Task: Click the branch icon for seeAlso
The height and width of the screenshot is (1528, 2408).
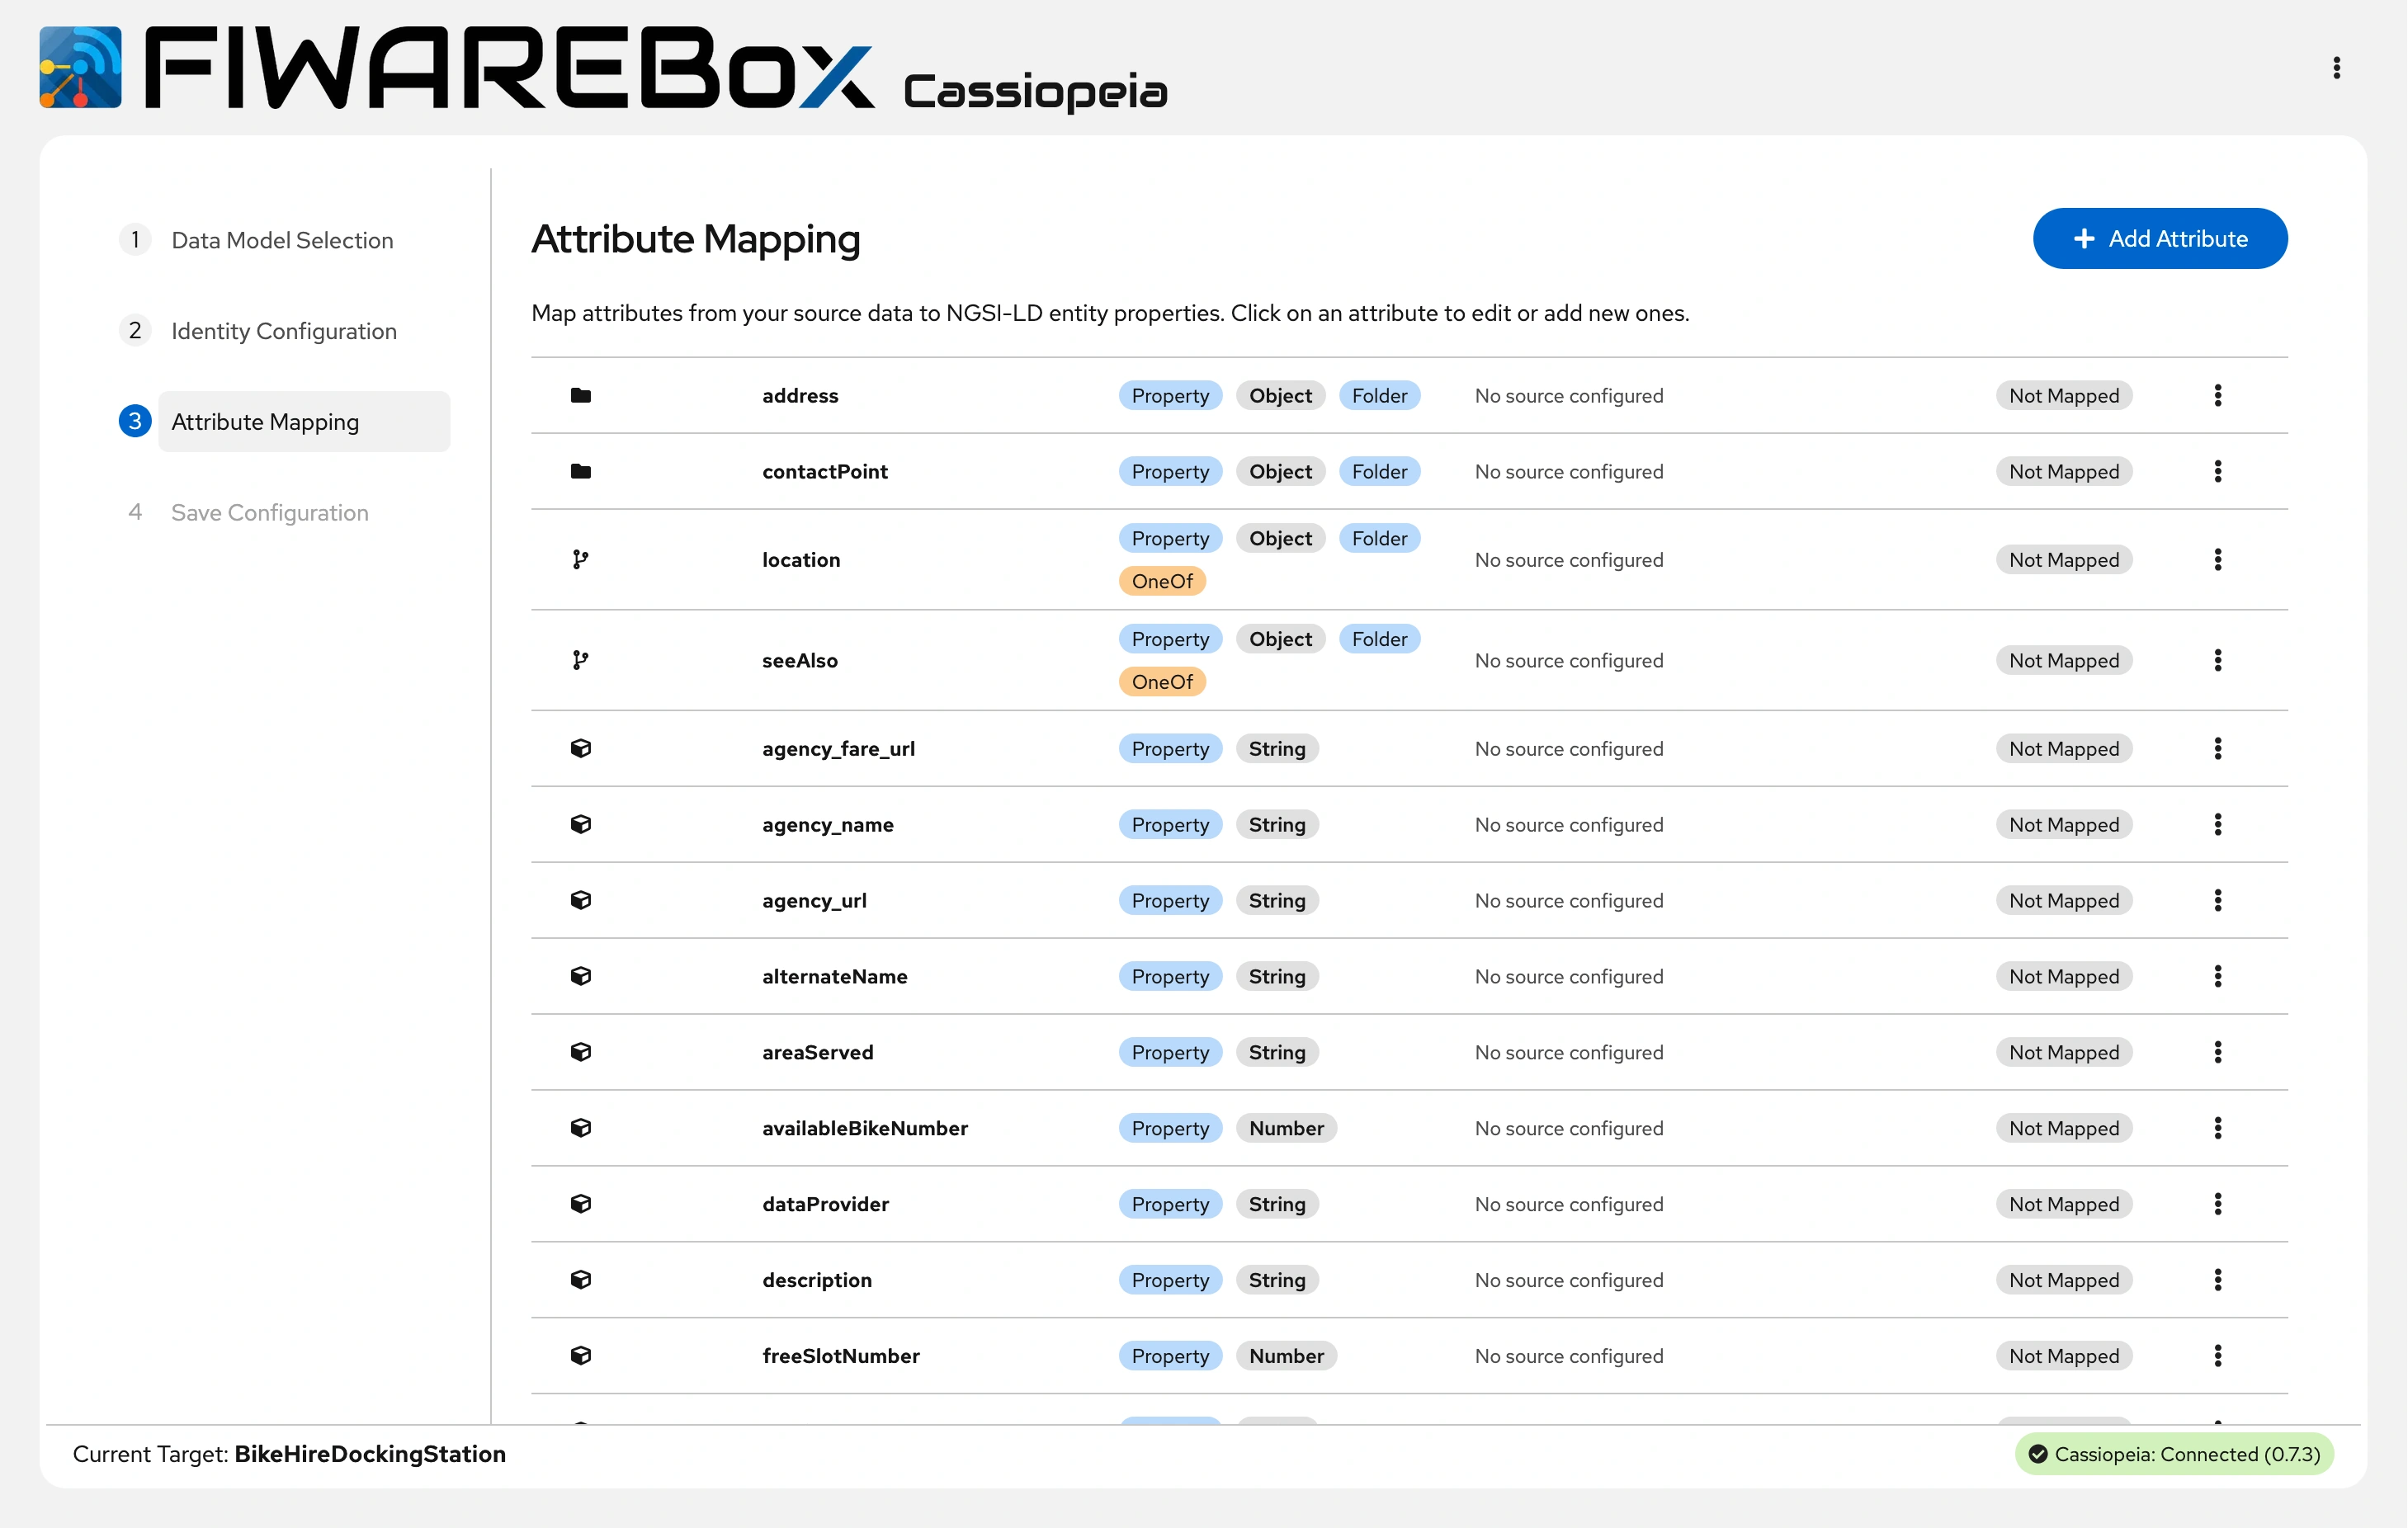Action: (580, 660)
